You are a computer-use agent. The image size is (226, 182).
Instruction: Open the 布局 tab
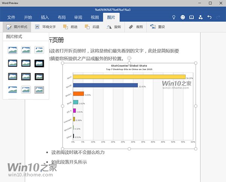62,17
